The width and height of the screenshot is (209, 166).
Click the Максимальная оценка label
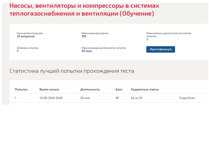click(95, 33)
